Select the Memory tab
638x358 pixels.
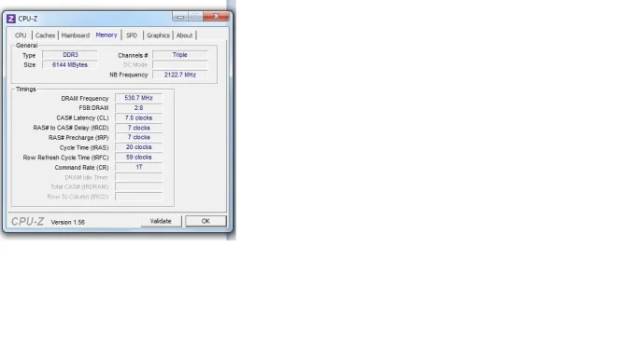106,34
